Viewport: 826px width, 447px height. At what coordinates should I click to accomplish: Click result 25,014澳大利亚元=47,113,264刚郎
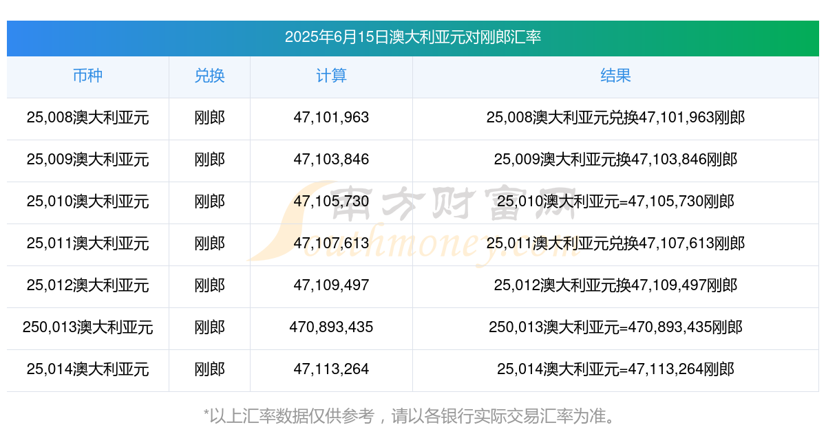tap(615, 369)
